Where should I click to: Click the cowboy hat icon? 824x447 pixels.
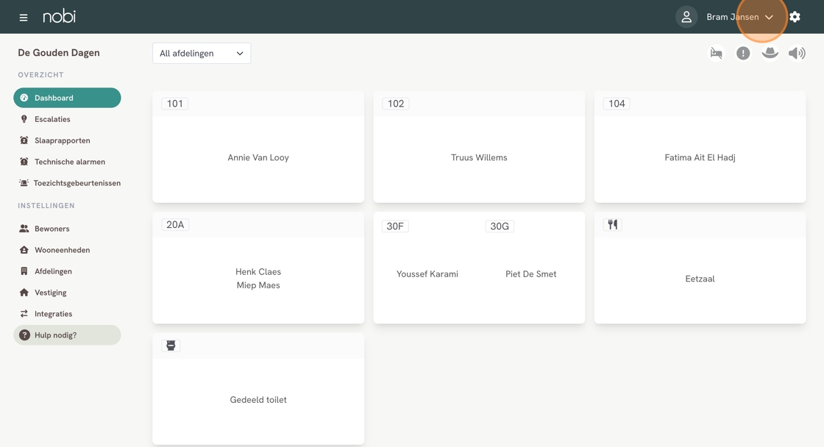point(770,53)
